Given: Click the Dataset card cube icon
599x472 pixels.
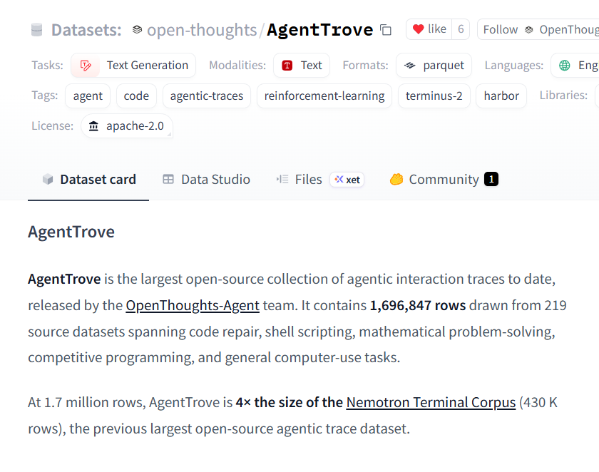Looking at the screenshot, I should (x=48, y=179).
